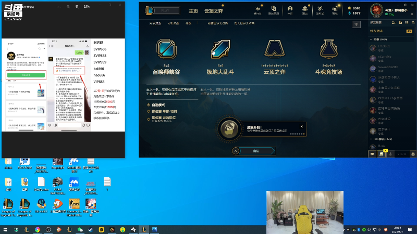Select the 召唤师峡谷 game mode icon
The height and width of the screenshot is (234, 417).
point(166,49)
